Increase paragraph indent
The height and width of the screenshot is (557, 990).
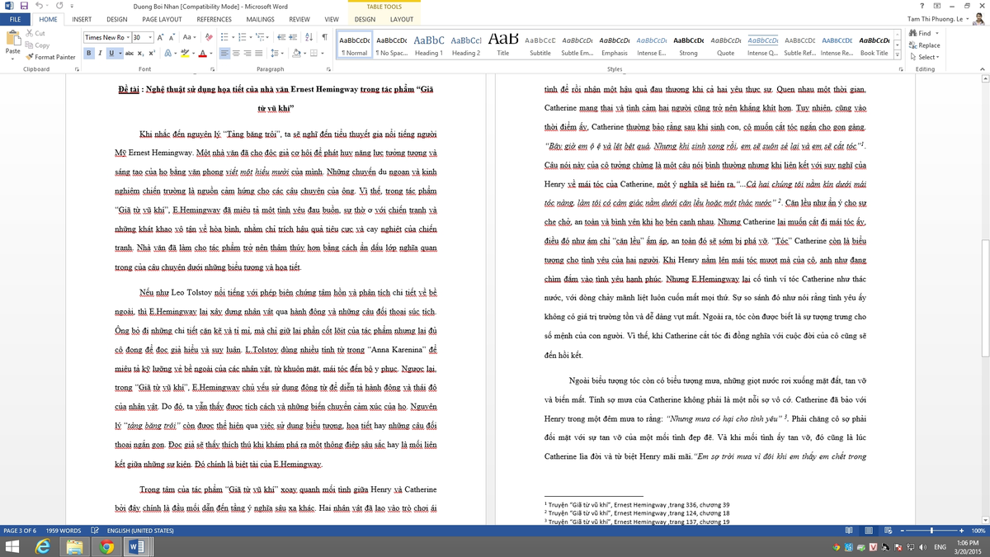tap(294, 37)
